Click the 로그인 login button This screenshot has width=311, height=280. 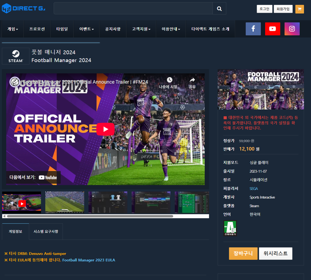(264, 9)
